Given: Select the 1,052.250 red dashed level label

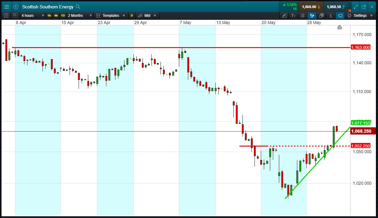Looking at the screenshot, I should tap(361, 146).
